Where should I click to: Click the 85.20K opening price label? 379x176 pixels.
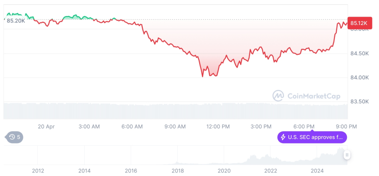pyautogui.click(x=16, y=21)
